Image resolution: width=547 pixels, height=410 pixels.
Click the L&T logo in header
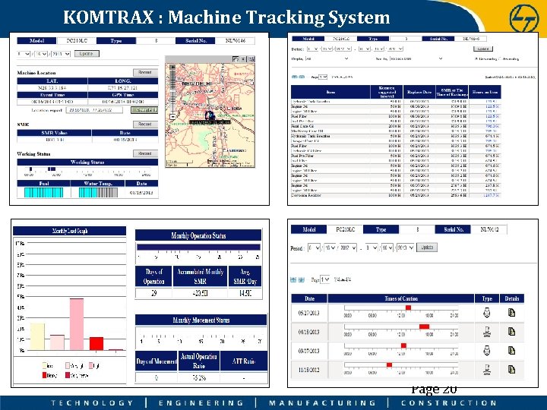(524, 18)
